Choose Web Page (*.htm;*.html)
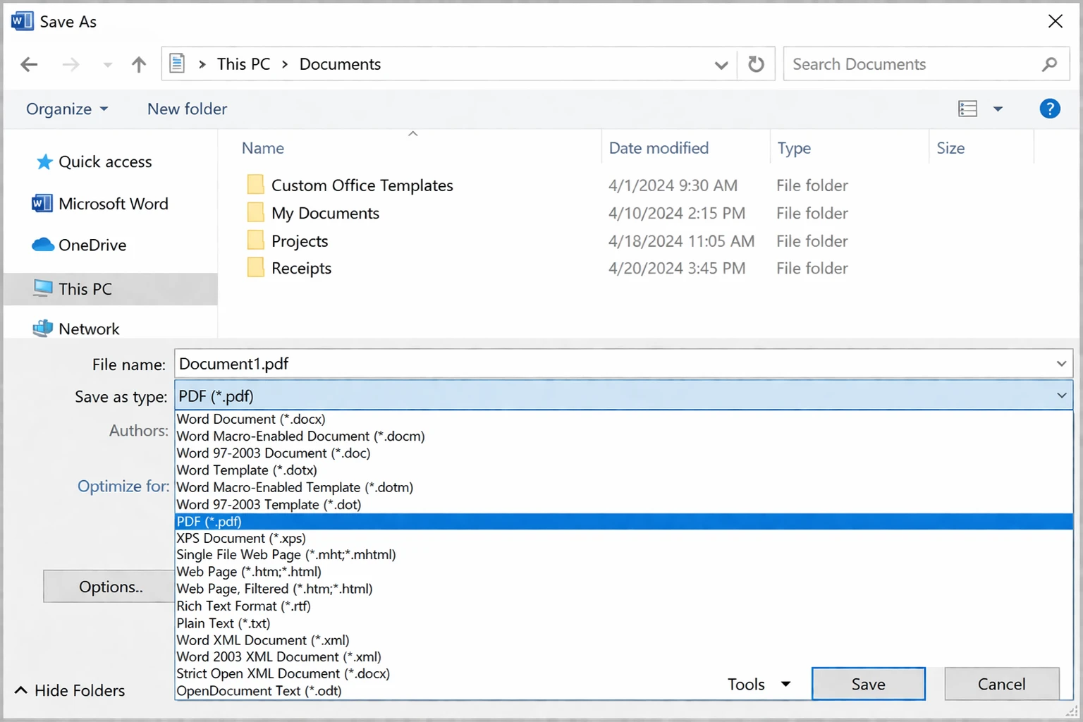1083x722 pixels. [x=624, y=572]
